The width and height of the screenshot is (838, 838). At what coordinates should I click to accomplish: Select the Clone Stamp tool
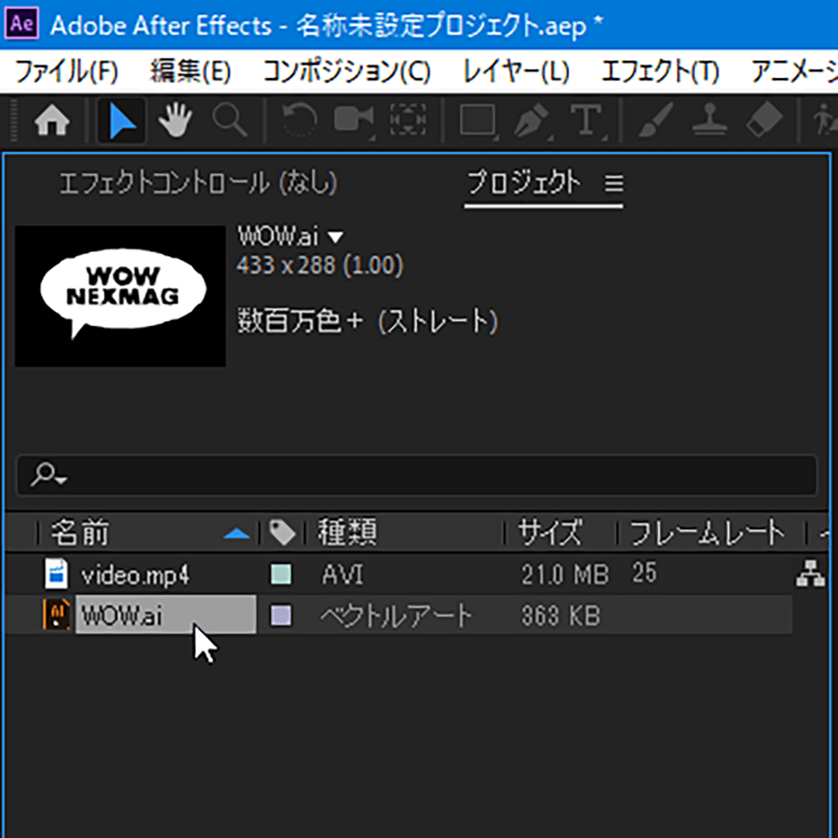tap(710, 120)
